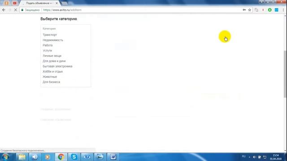The image size is (287, 161).
Task: Open a new browser tab
Action: pyautogui.click(x=64, y=3)
